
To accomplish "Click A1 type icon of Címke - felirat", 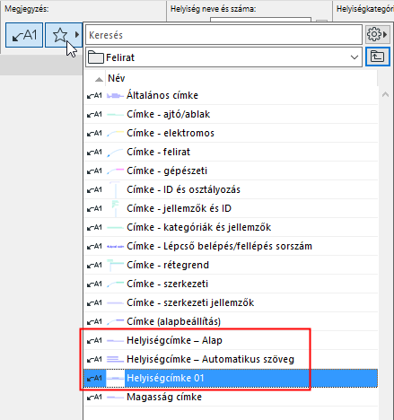I will click(94, 152).
